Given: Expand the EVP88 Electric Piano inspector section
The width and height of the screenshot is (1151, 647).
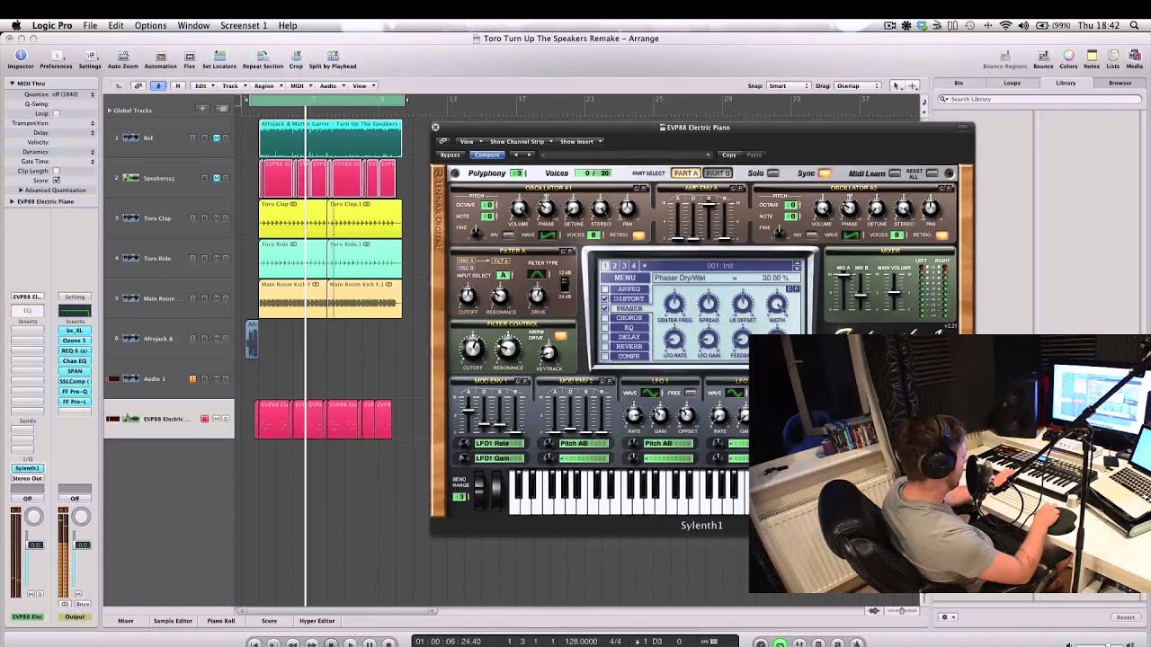Looking at the screenshot, I should click(12, 201).
